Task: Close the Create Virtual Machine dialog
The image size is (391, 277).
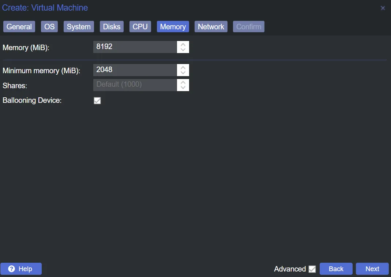Action: (x=383, y=8)
